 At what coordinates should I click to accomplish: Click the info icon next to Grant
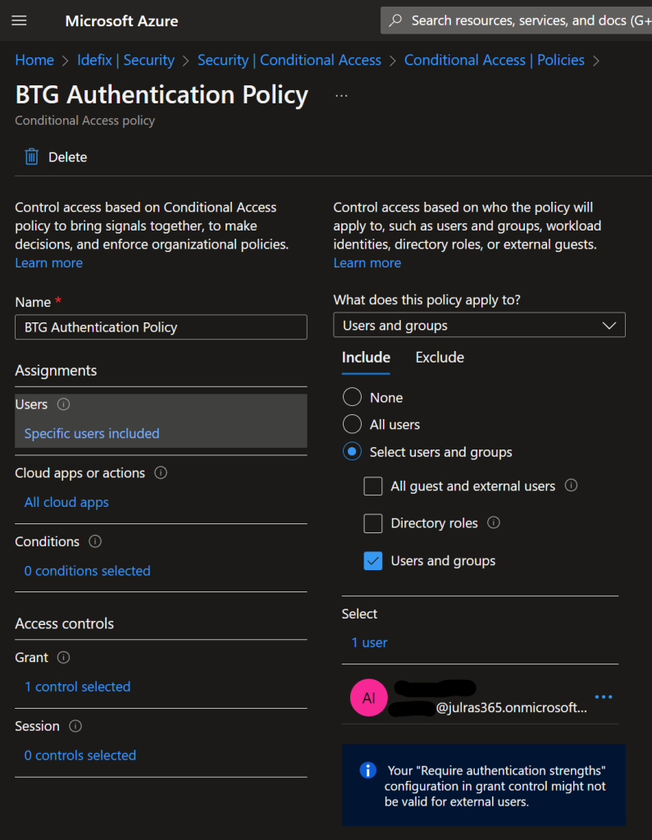[63, 657]
